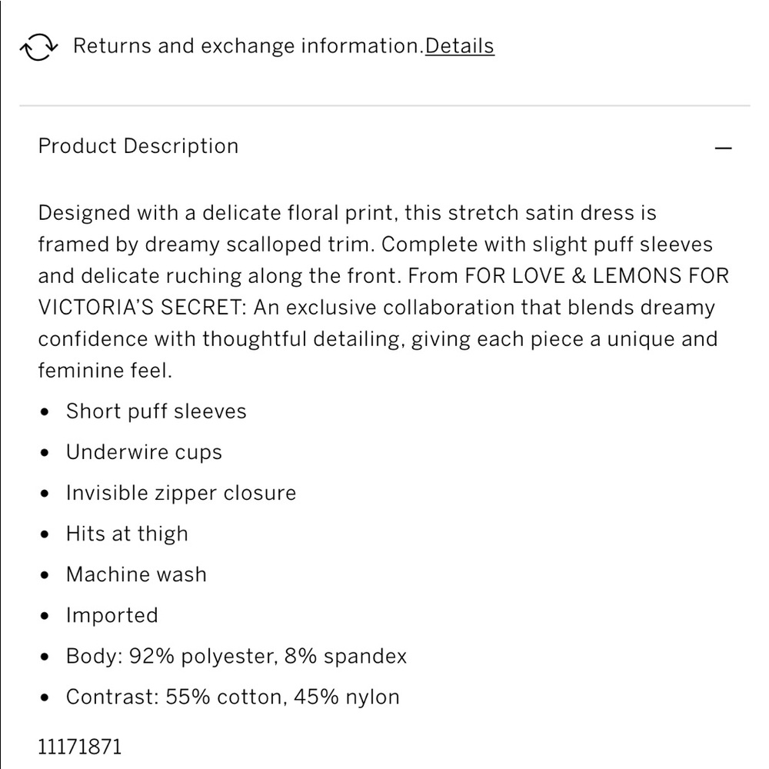
Task: Collapse Product Description using the minus icon
Action: [723, 148]
